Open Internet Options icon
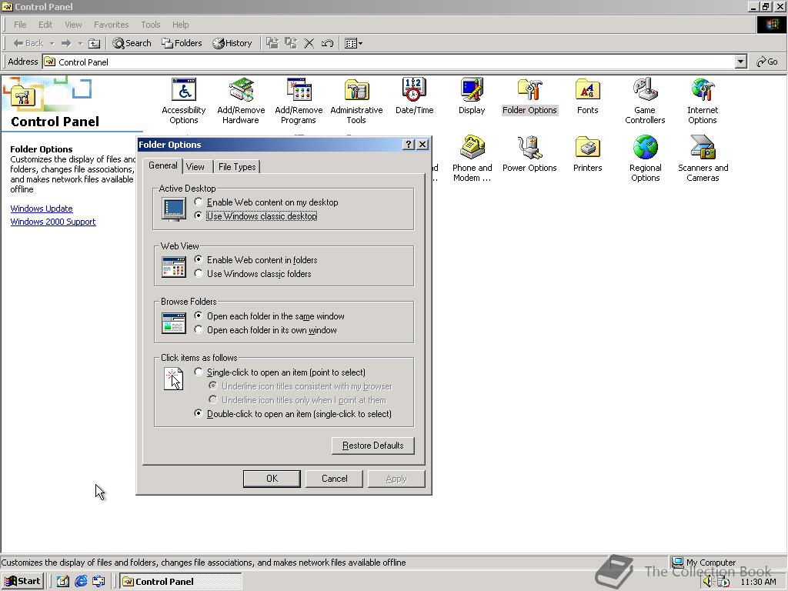This screenshot has width=788, height=591. [x=703, y=101]
